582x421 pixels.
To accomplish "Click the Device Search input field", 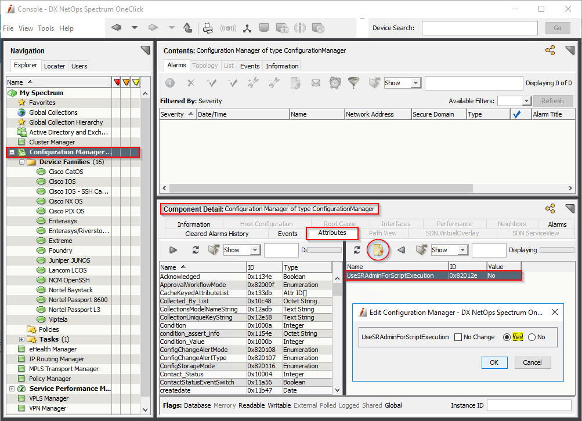I will (480, 28).
